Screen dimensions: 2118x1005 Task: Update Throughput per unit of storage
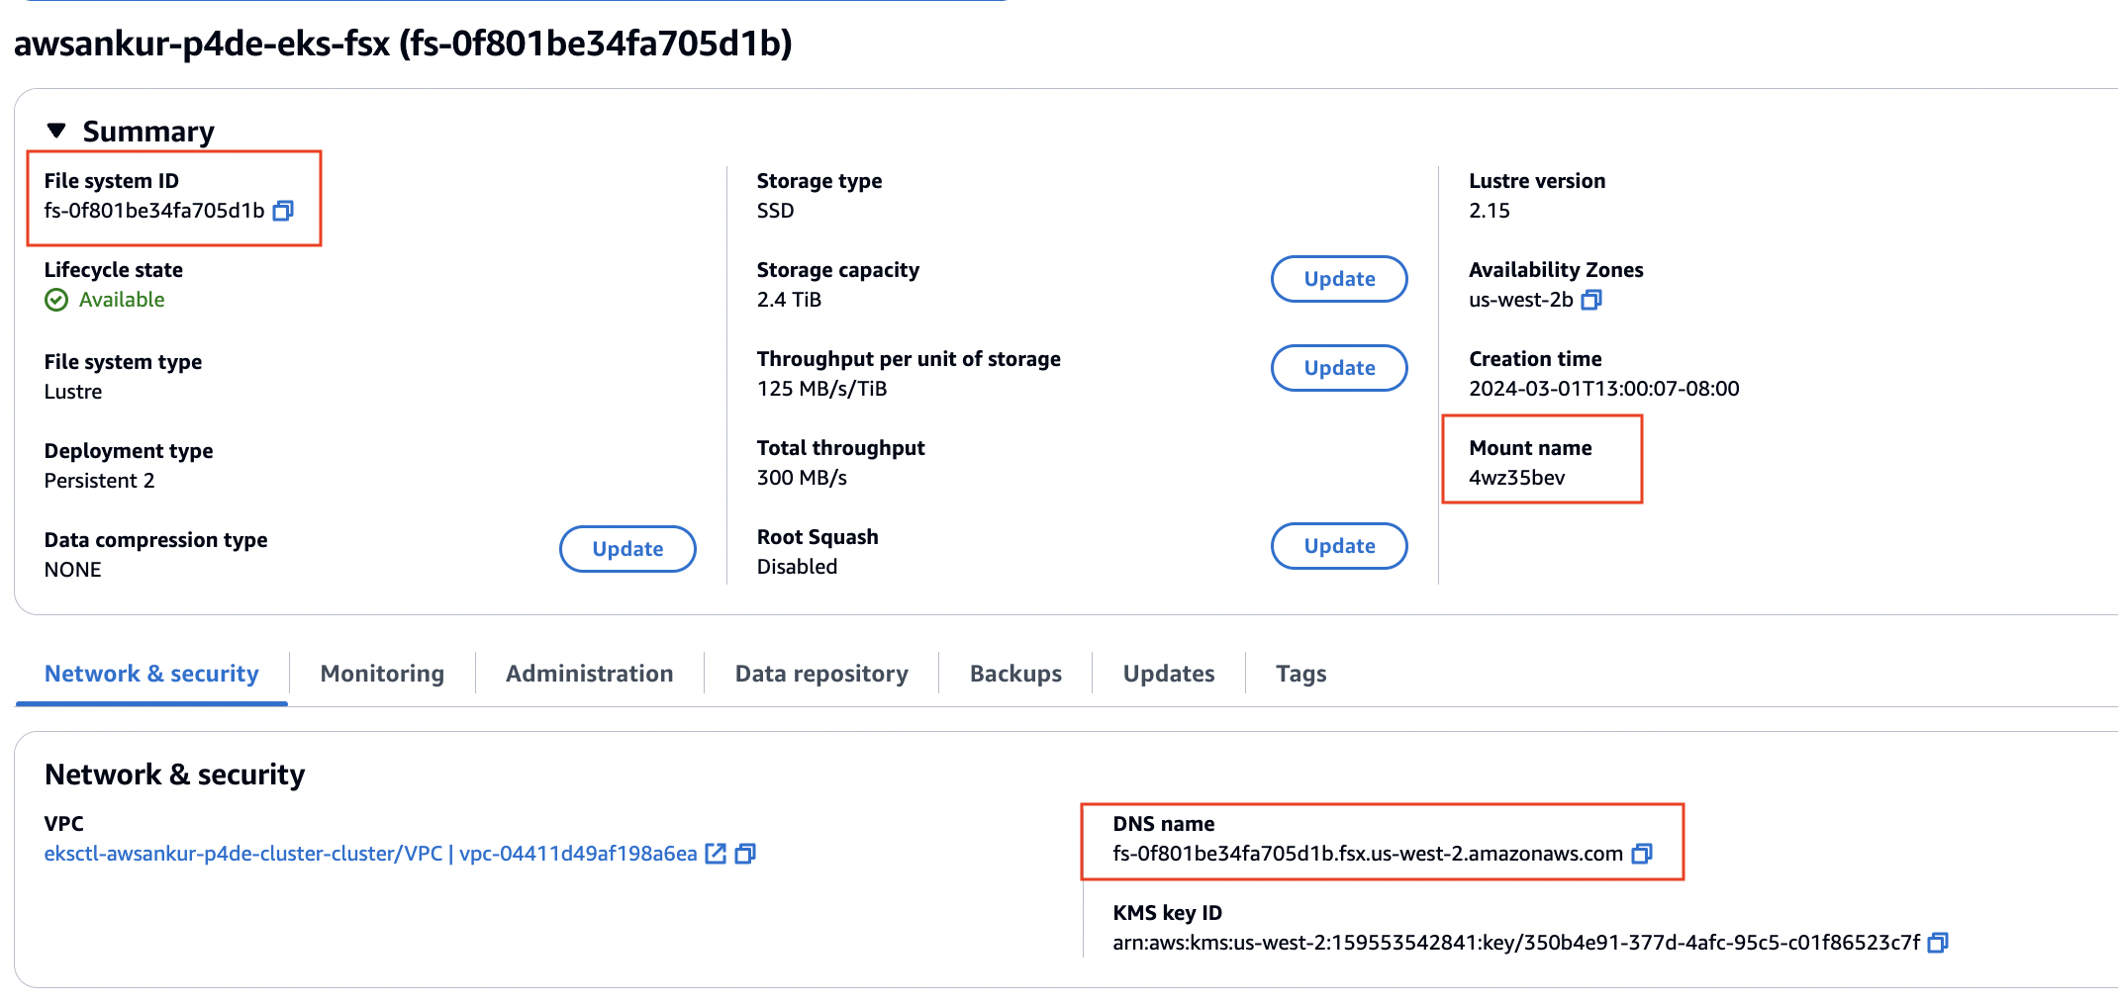click(x=1339, y=368)
